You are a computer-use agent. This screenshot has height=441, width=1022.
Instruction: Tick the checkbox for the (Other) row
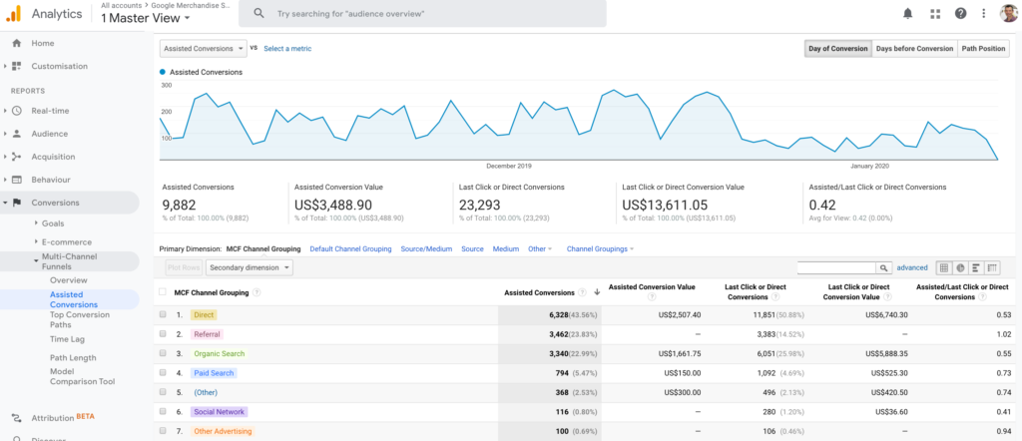163,393
